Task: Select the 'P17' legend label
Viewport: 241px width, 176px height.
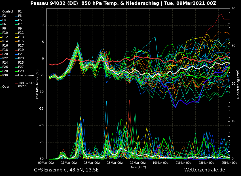Action: coord(21,45)
